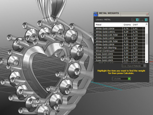
Task: Sort by the Grams column header
Action: (127, 25)
